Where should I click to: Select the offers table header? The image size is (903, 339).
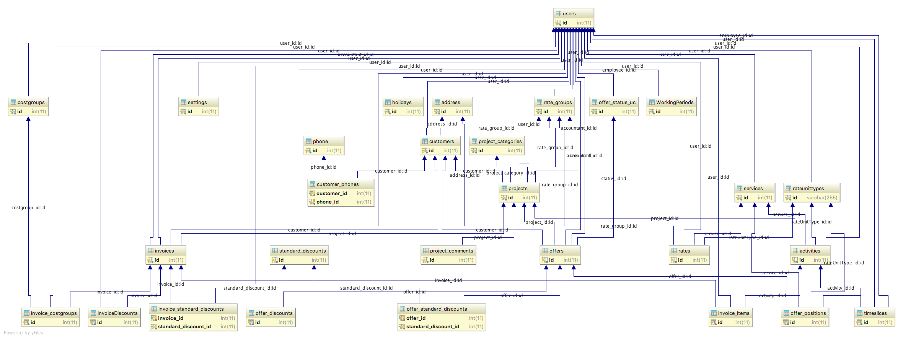tap(561, 251)
